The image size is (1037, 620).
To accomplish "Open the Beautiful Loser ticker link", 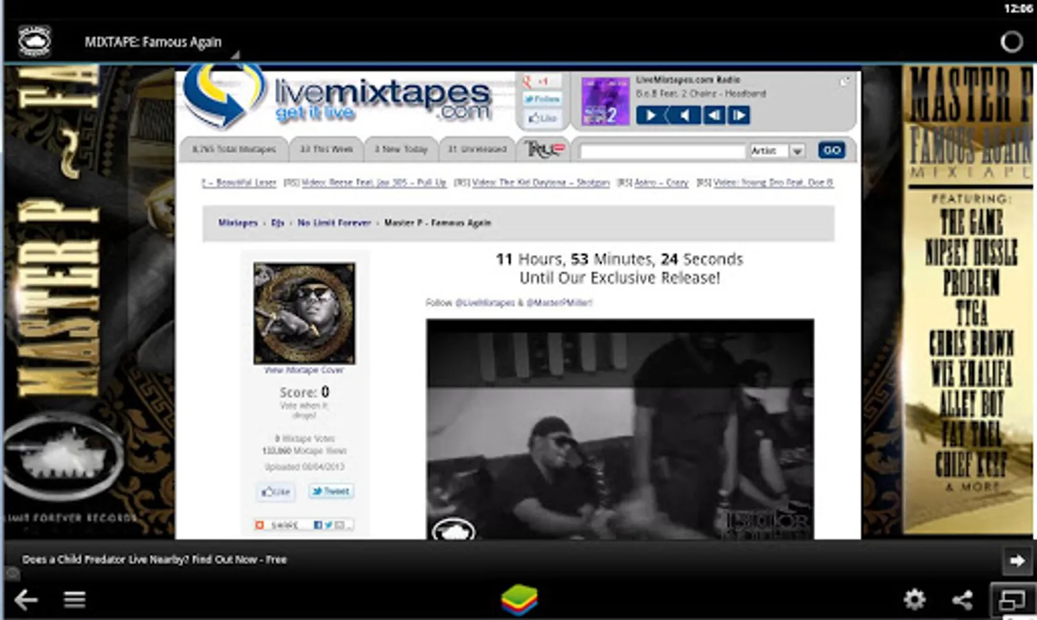I will click(x=239, y=183).
